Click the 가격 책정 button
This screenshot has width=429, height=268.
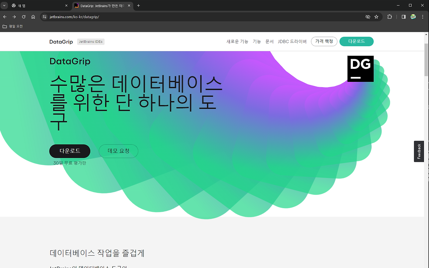(324, 41)
